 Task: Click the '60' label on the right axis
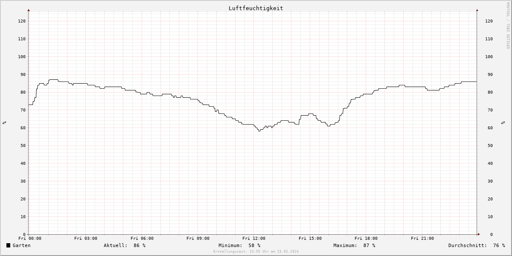tap(490, 128)
